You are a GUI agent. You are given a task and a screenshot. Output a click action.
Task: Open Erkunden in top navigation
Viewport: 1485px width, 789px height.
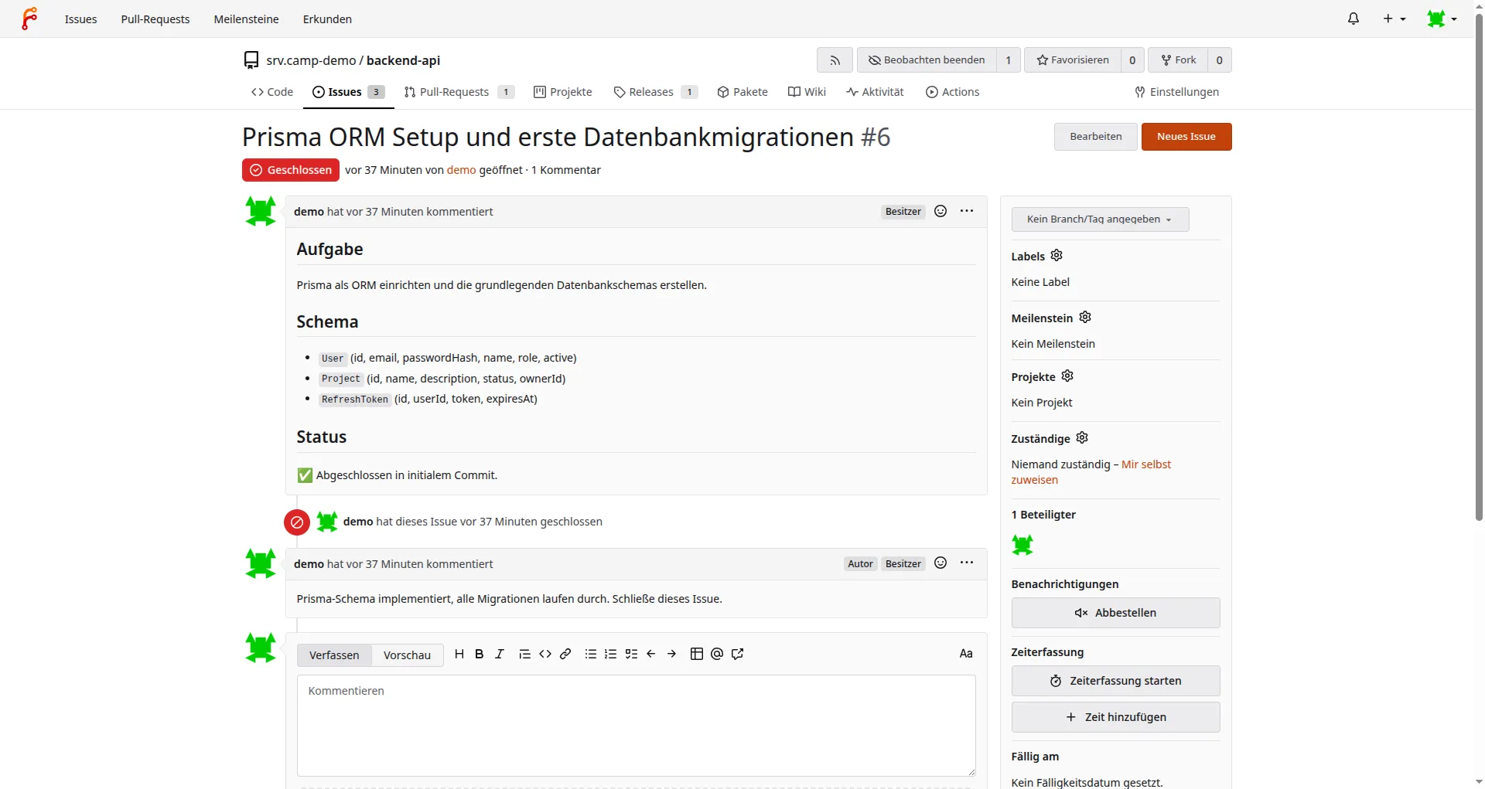click(x=327, y=19)
